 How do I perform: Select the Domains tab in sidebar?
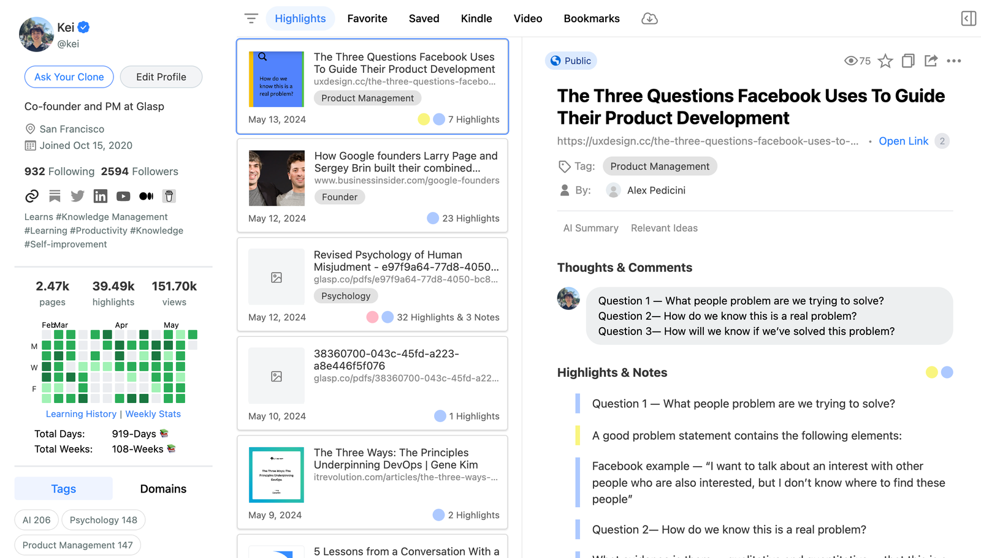coord(163,488)
